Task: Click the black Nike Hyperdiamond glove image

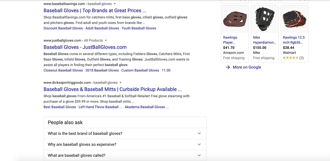Action: [x=265, y=19]
